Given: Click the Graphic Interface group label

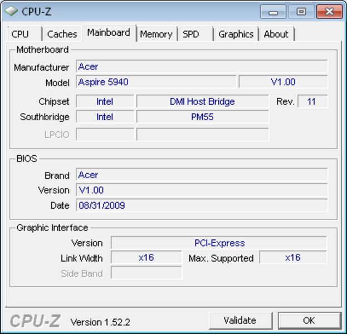Looking at the screenshot, I should coord(52,228).
